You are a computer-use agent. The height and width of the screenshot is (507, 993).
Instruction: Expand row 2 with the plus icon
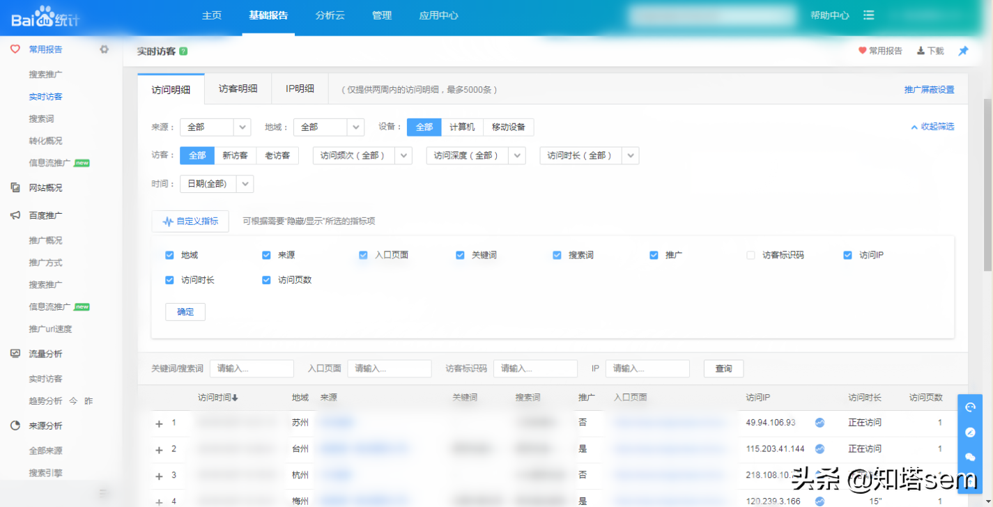point(159,450)
